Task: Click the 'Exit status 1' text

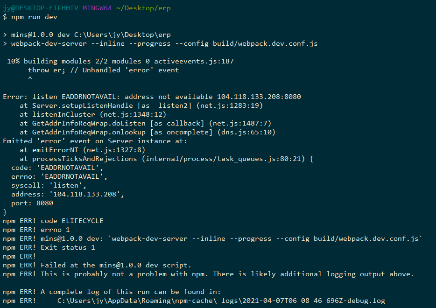Action: (x=68, y=247)
